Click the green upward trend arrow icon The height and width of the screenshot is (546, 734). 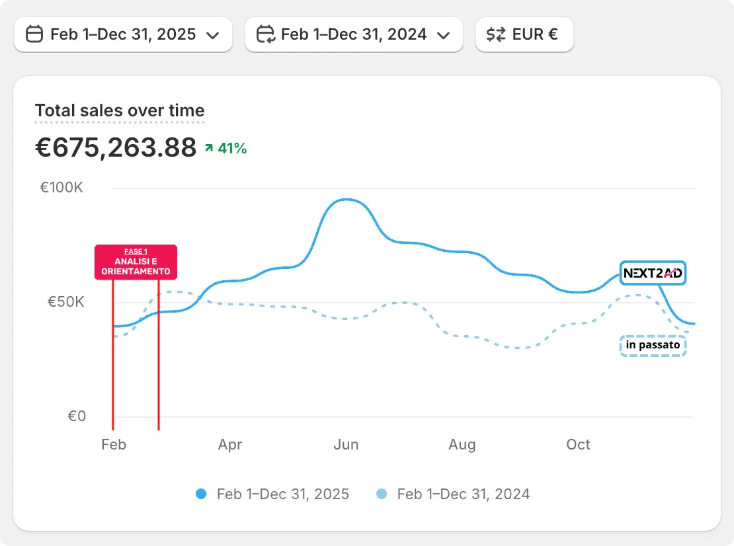209,149
